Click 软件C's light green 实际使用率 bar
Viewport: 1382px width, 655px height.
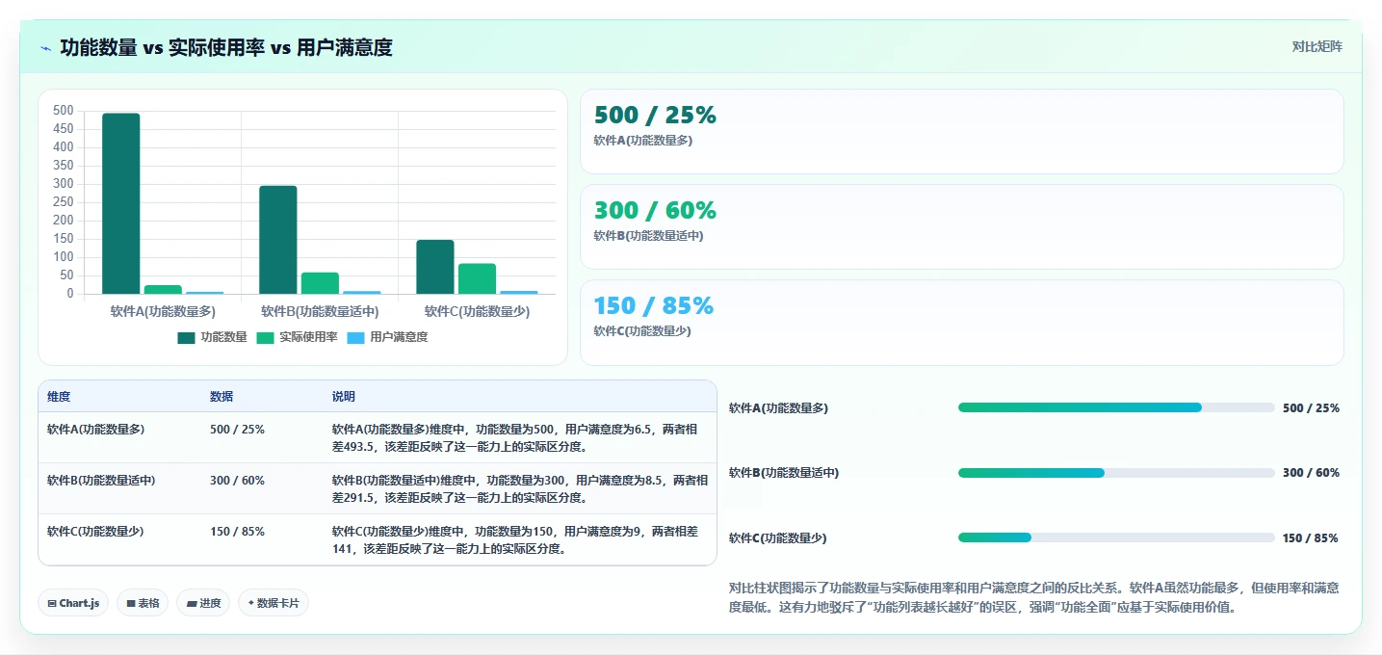click(x=477, y=278)
